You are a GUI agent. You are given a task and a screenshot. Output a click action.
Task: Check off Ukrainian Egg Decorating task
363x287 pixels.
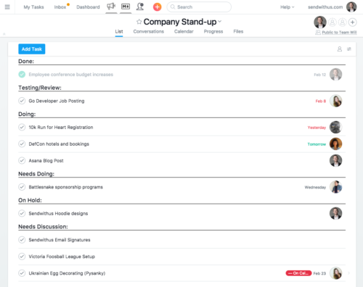point(22,273)
